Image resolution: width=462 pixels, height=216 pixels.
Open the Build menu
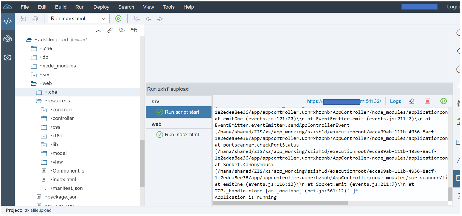61,7
